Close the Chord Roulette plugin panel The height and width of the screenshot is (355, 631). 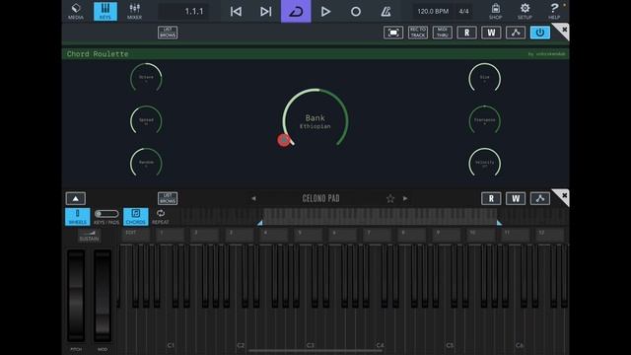563,30
